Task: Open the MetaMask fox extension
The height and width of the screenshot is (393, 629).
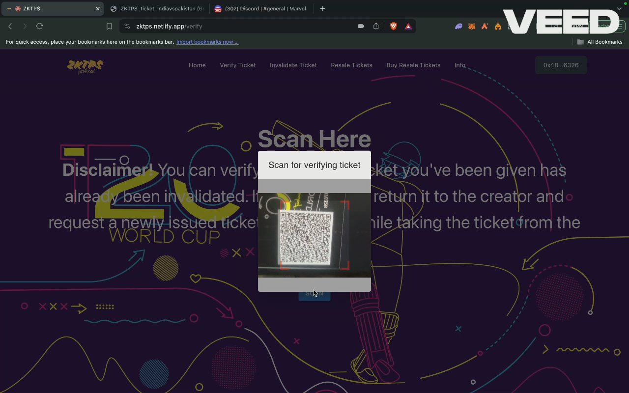Action: (x=472, y=26)
